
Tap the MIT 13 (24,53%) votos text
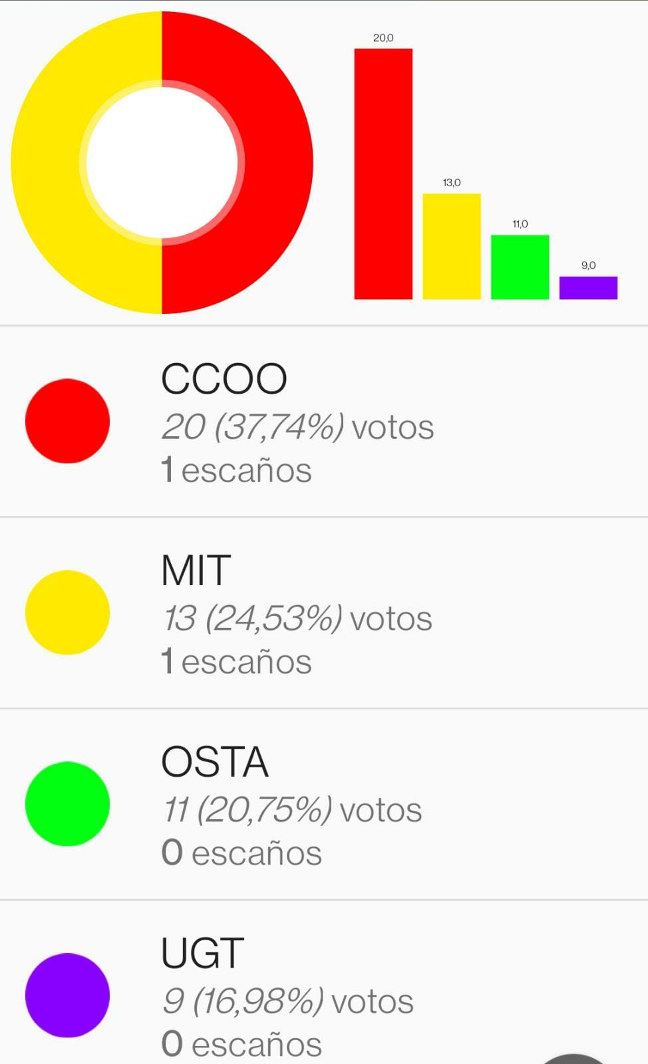297,618
